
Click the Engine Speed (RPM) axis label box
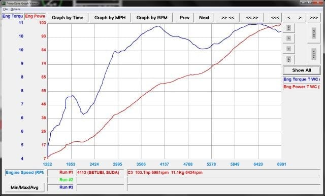point(24,173)
